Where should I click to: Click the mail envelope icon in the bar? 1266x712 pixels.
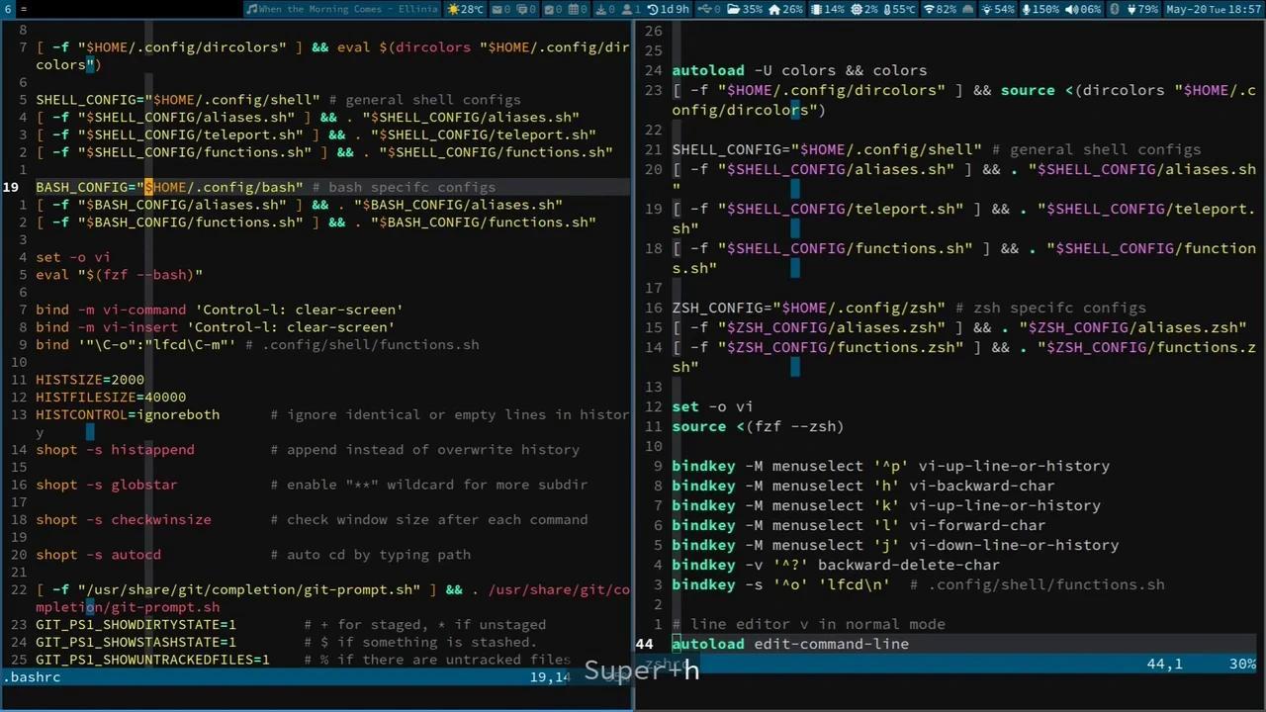(x=496, y=9)
